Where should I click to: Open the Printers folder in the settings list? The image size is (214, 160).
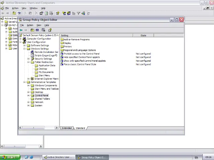click(68, 47)
